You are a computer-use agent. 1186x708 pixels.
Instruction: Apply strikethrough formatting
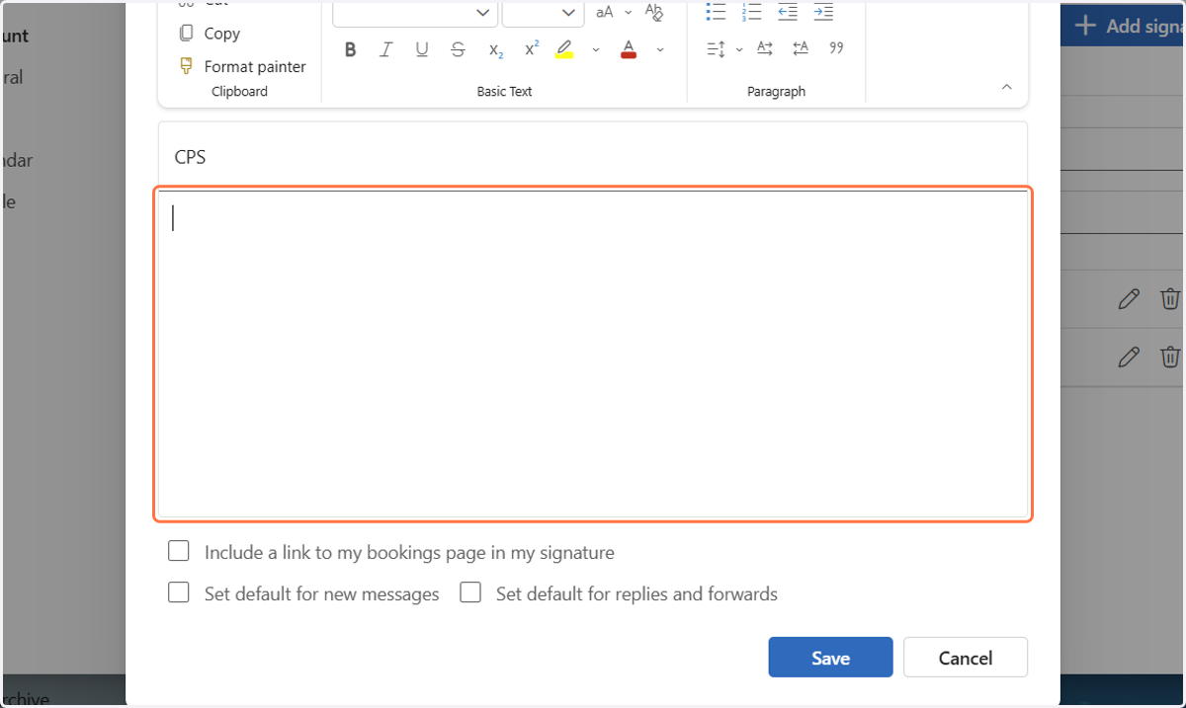coord(458,49)
